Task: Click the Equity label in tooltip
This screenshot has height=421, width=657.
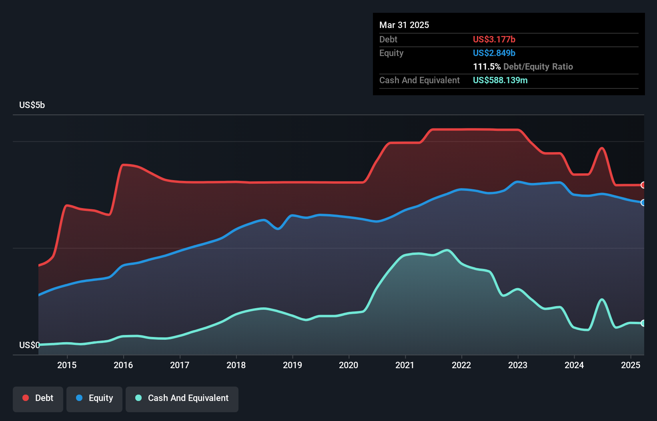Action: coord(391,53)
